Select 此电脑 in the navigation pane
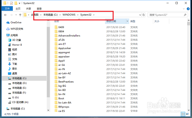 click(12, 35)
